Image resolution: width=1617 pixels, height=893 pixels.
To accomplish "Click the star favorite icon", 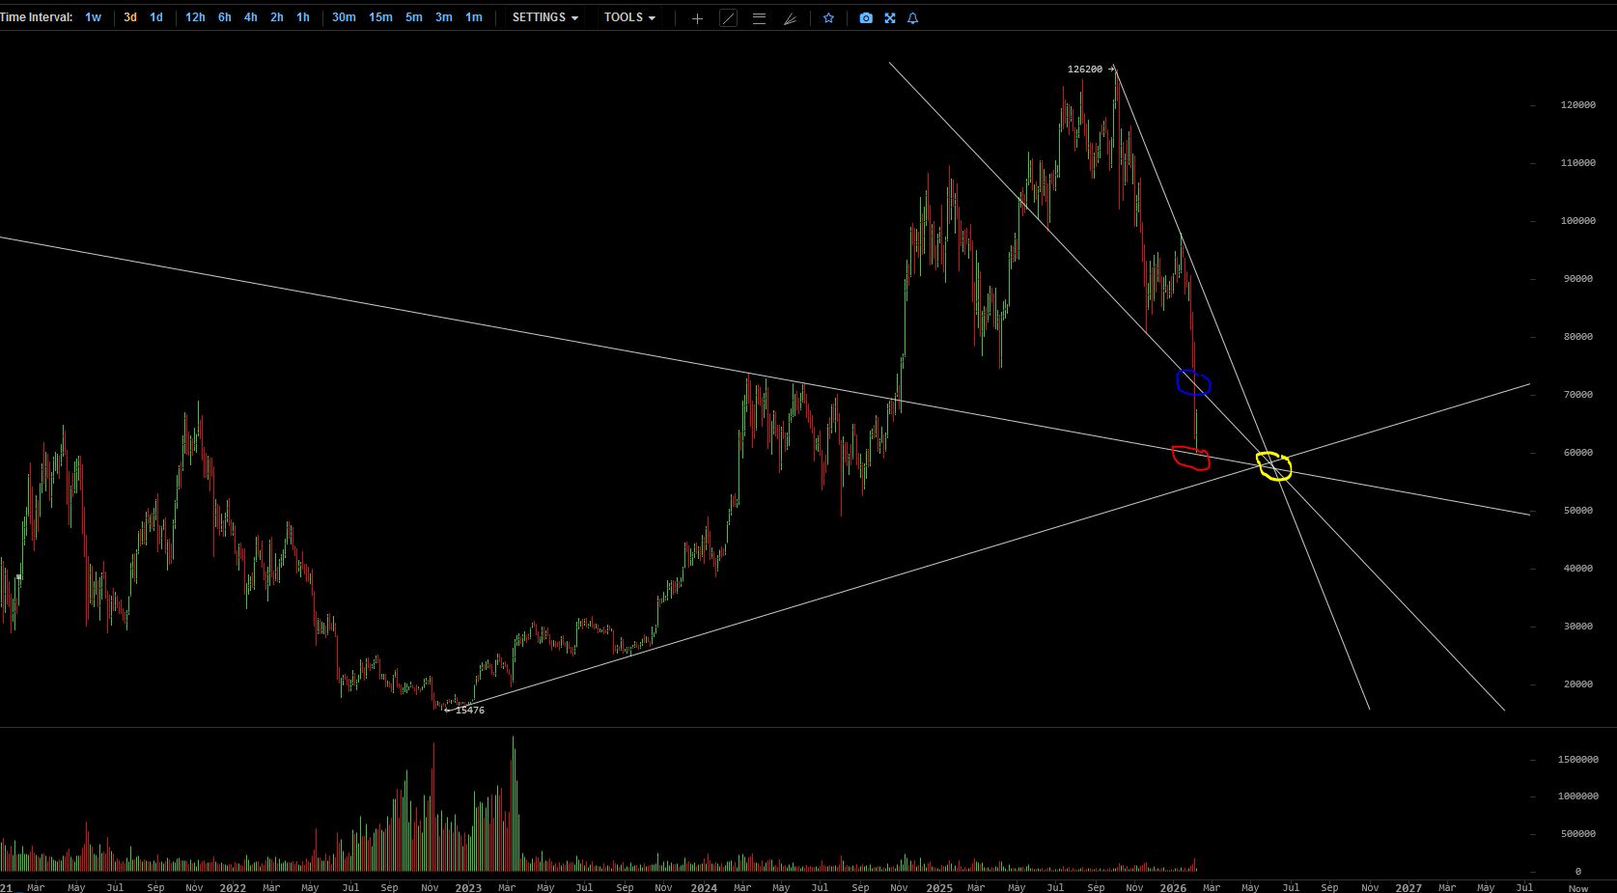I will (x=828, y=18).
